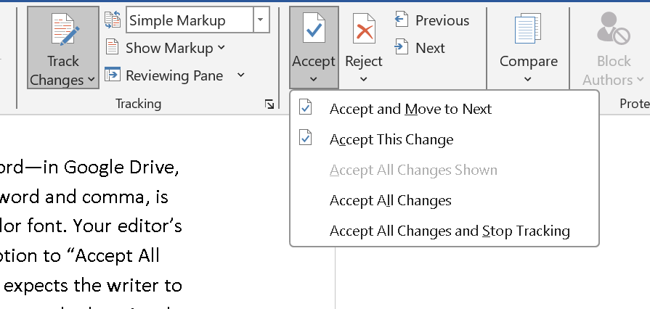Choose Accept This Change

(391, 139)
